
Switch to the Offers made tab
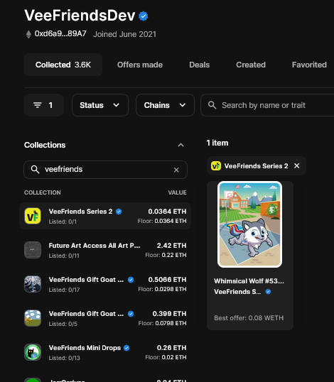point(140,65)
